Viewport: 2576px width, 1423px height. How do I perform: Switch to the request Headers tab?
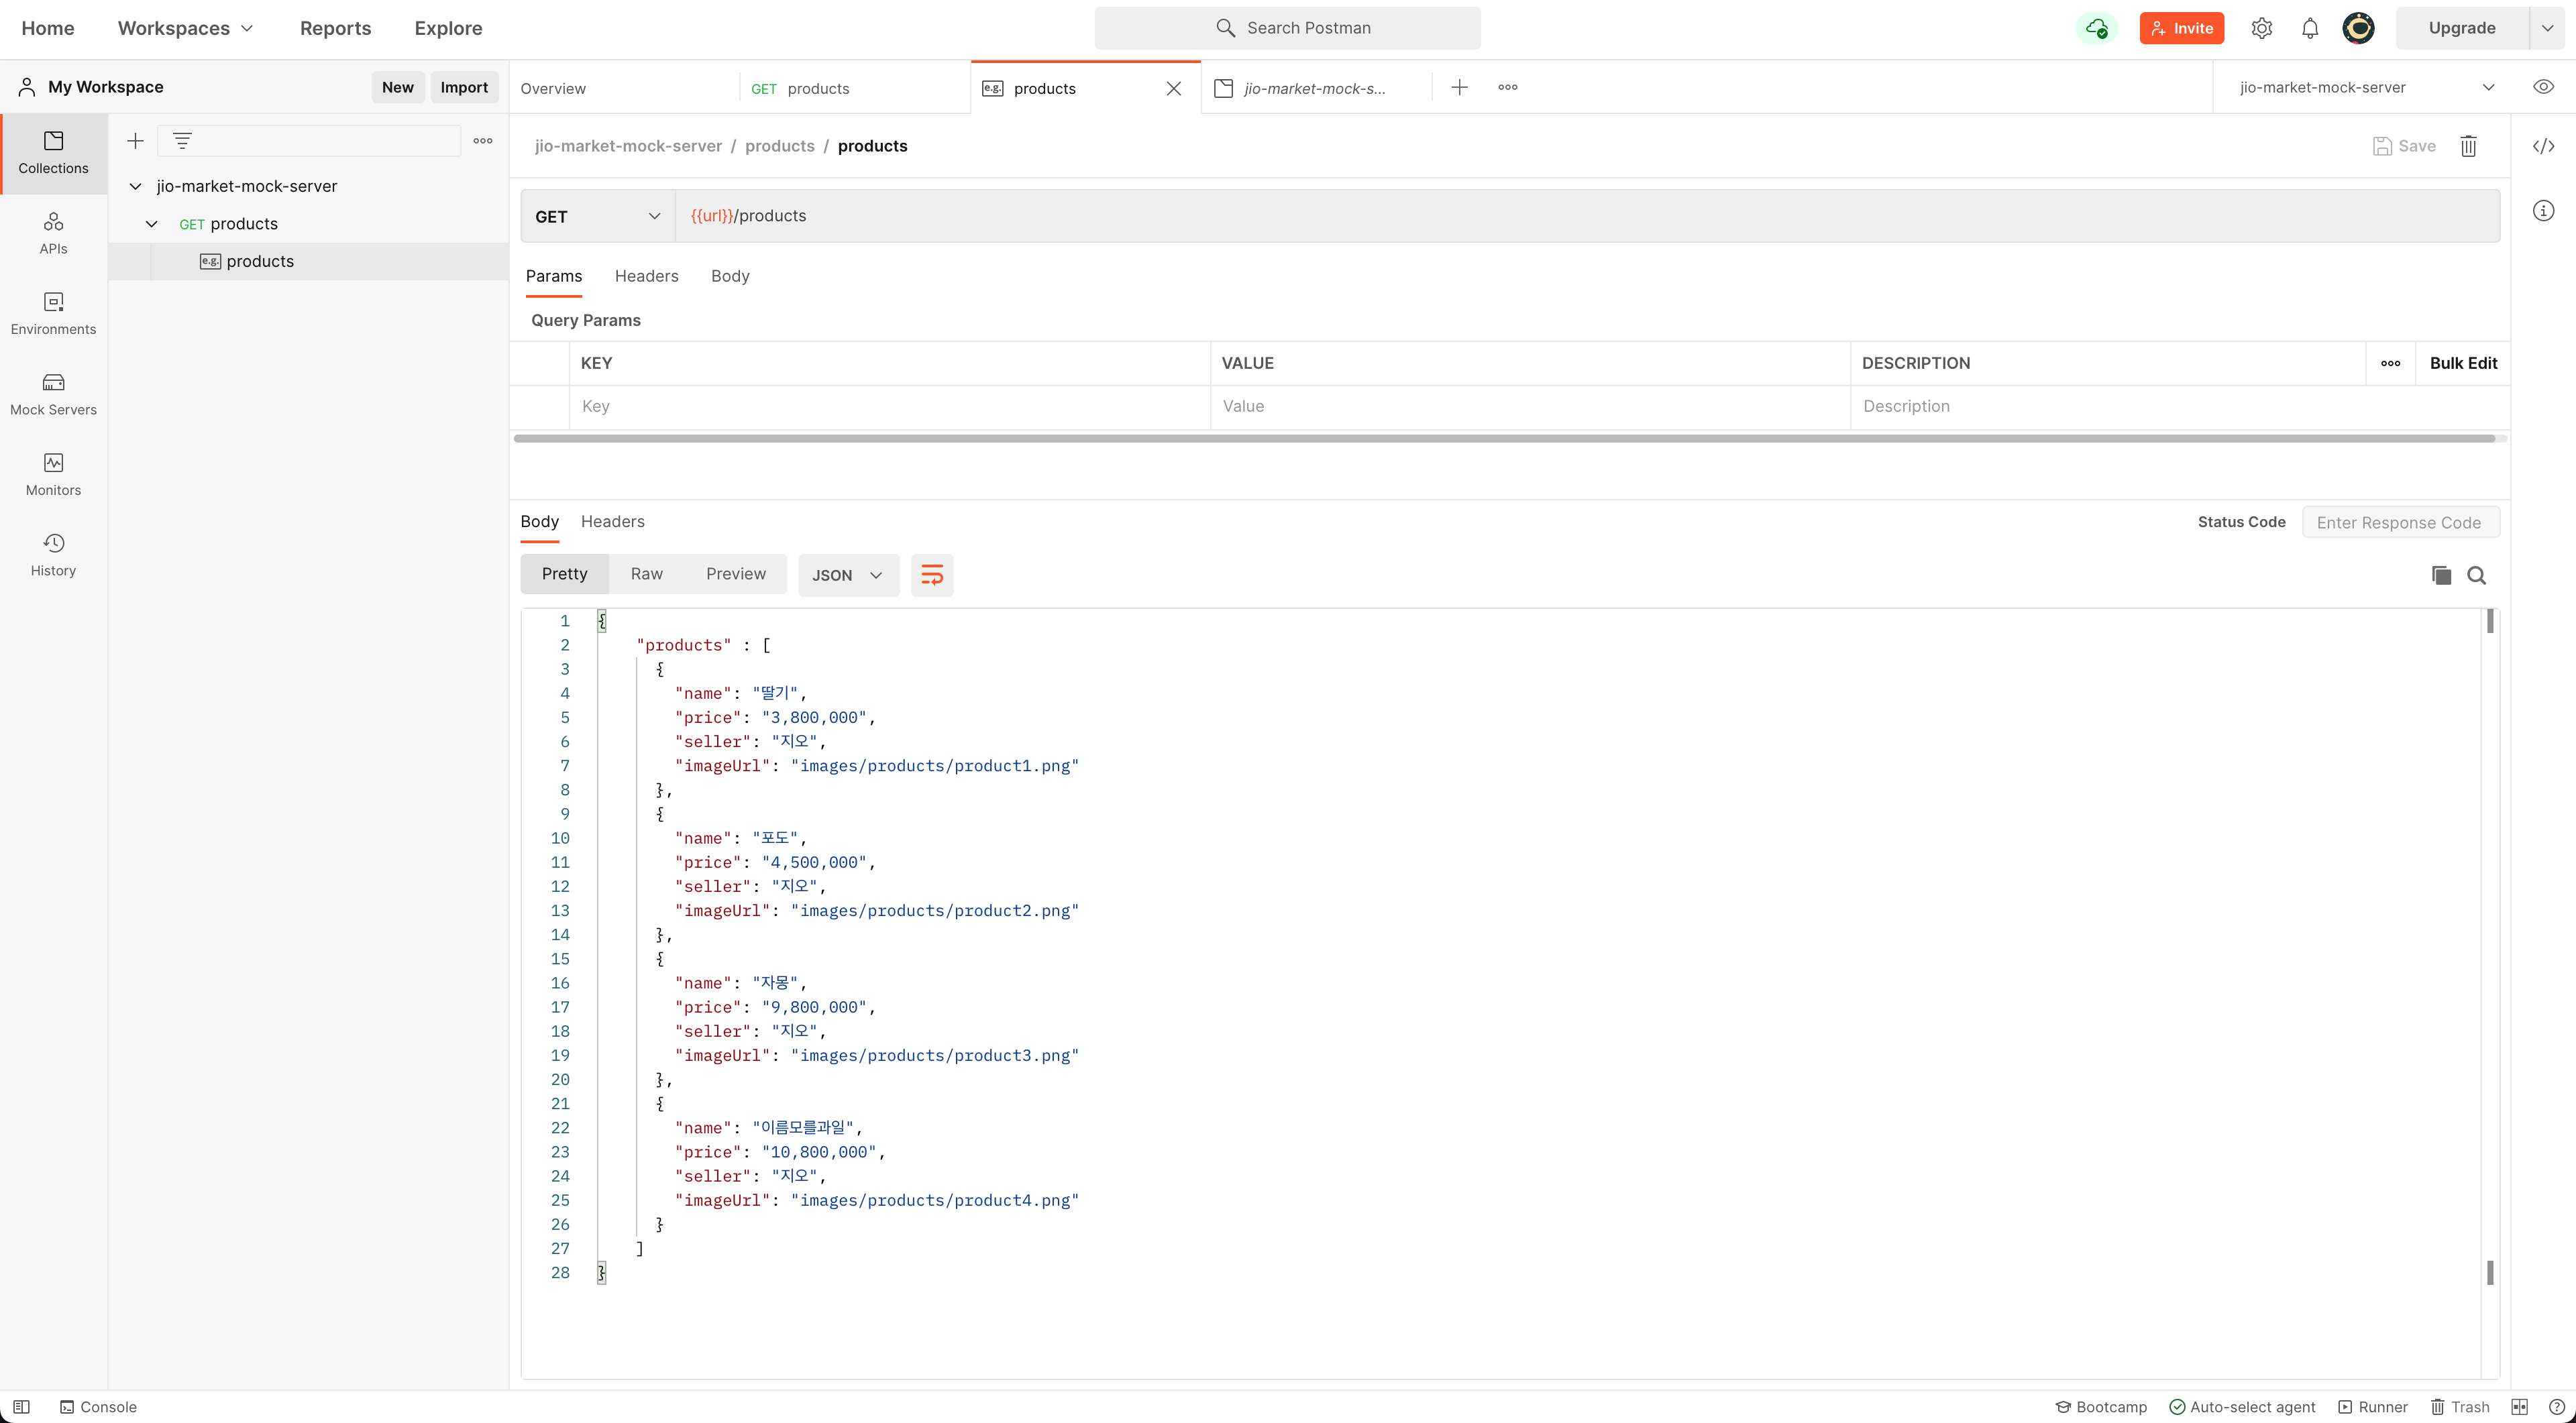tap(646, 276)
